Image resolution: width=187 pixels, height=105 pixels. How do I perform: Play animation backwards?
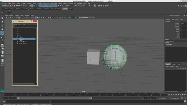176,94
